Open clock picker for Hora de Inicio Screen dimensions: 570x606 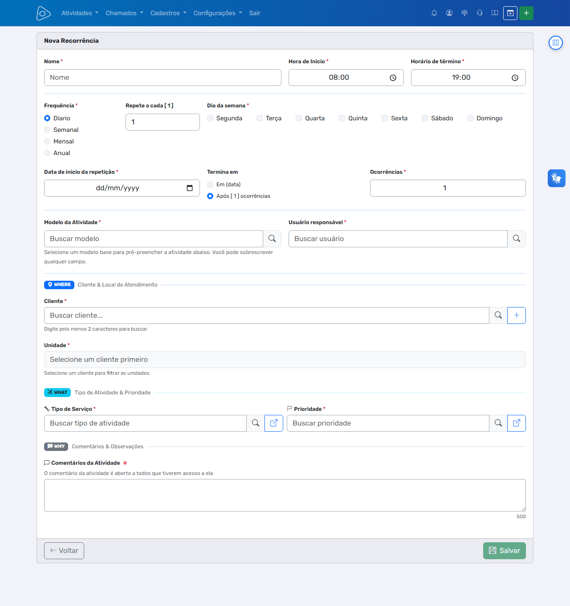(x=393, y=78)
